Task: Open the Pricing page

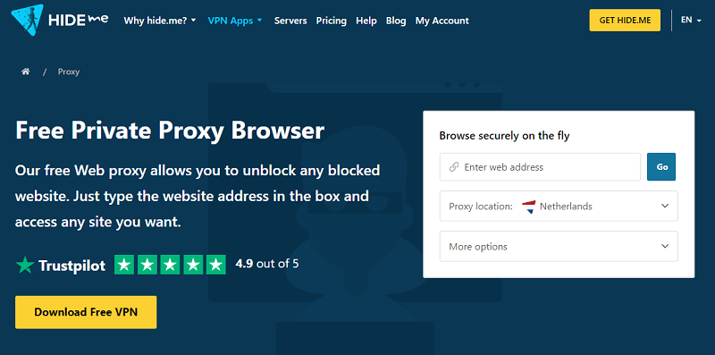Action: pyautogui.click(x=332, y=21)
